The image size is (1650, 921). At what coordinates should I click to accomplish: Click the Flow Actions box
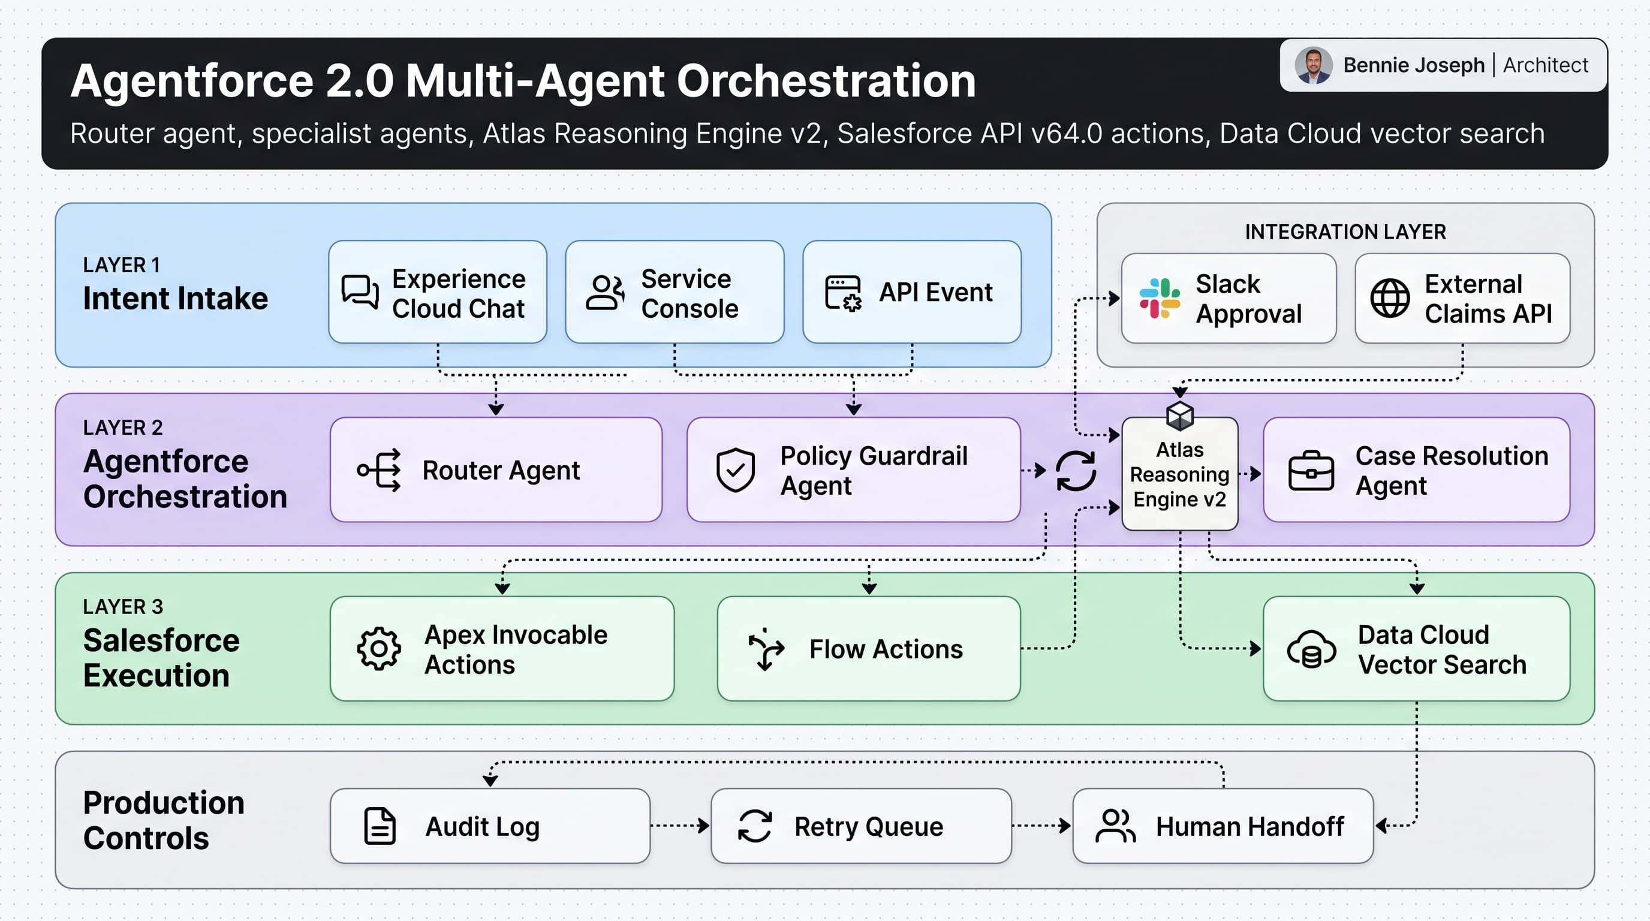click(x=869, y=649)
